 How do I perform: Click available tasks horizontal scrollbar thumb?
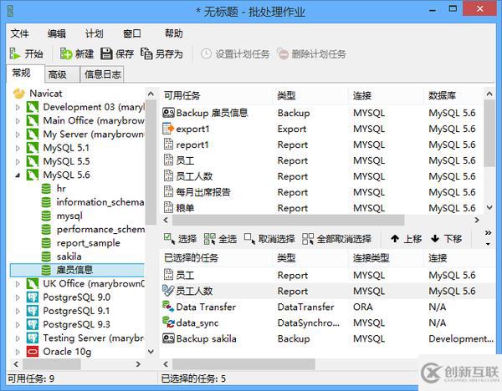click(288, 220)
